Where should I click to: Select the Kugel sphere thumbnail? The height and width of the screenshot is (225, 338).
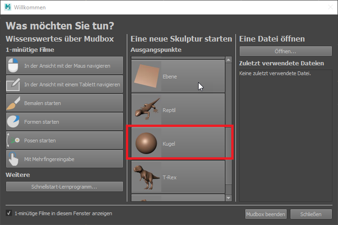pyautogui.click(x=146, y=143)
